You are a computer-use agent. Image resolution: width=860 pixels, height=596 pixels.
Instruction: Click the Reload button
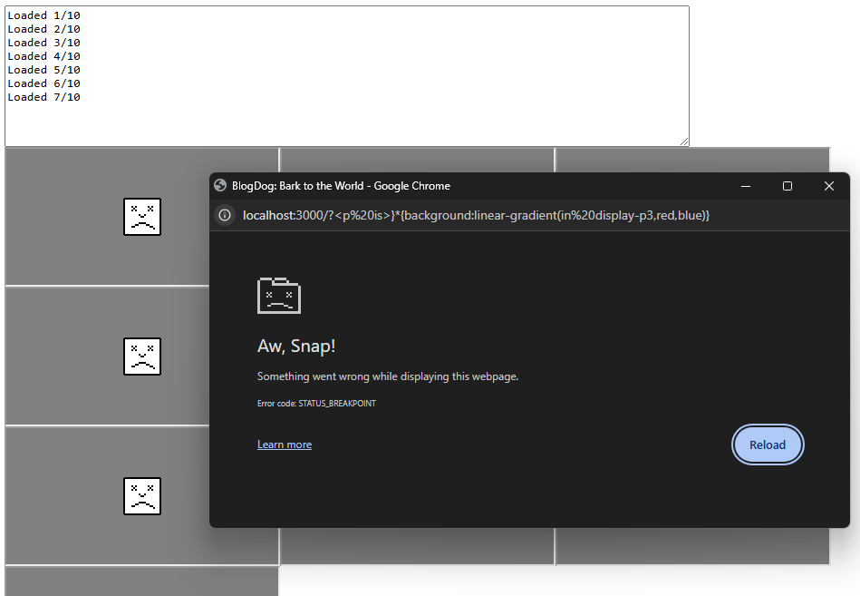(x=768, y=445)
